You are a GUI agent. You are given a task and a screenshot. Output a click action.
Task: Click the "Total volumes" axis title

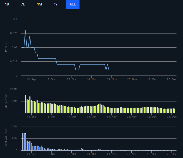[6, 139]
